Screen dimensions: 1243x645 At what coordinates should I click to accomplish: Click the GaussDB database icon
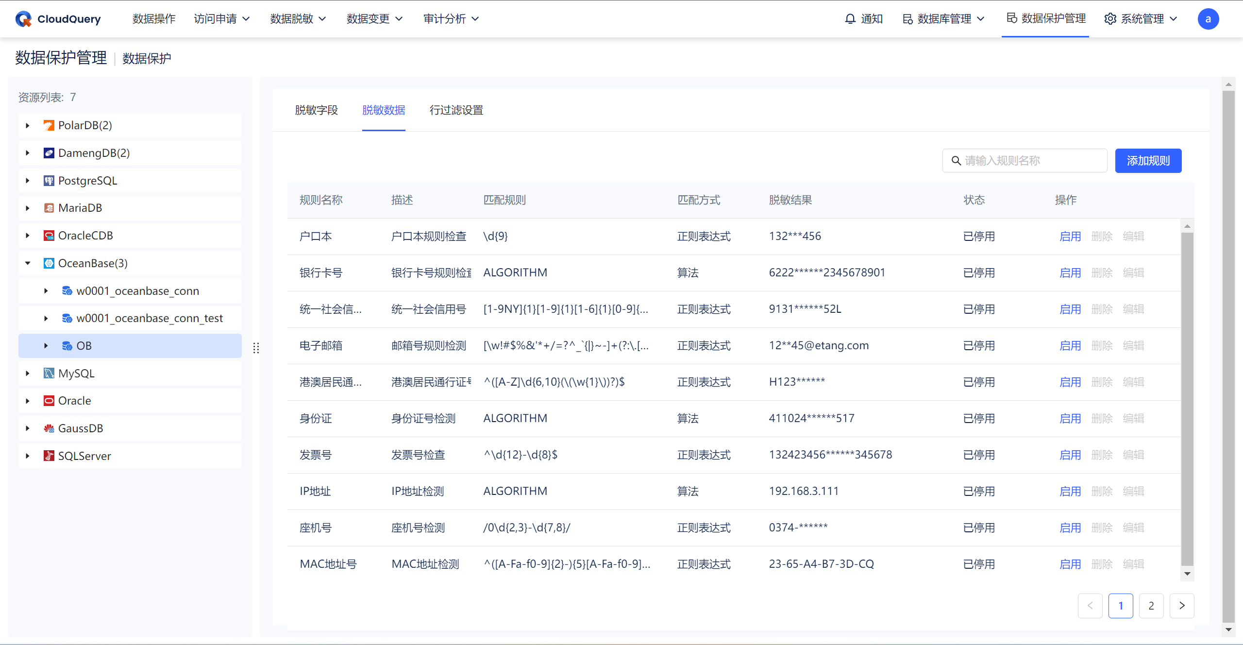49,428
